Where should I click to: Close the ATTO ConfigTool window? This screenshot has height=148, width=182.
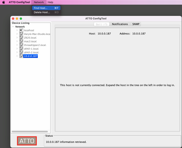pyautogui.click(x=13, y=19)
